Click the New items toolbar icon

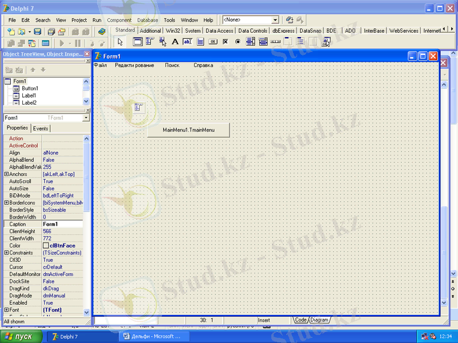pos(11,31)
